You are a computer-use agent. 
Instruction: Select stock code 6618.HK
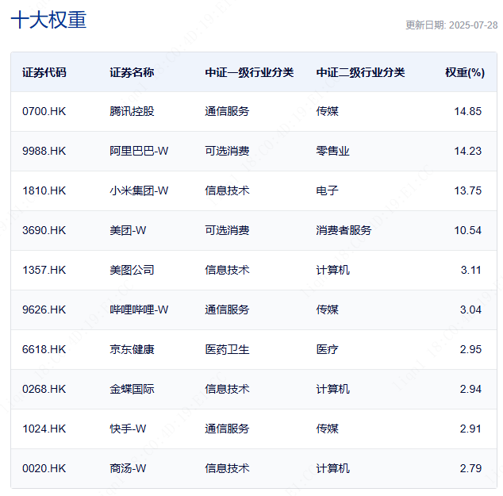44,349
